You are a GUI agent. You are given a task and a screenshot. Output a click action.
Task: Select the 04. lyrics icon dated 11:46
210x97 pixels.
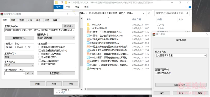88,54
